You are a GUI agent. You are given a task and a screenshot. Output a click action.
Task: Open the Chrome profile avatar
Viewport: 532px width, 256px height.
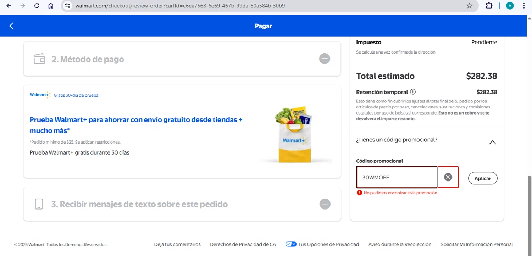(x=510, y=6)
